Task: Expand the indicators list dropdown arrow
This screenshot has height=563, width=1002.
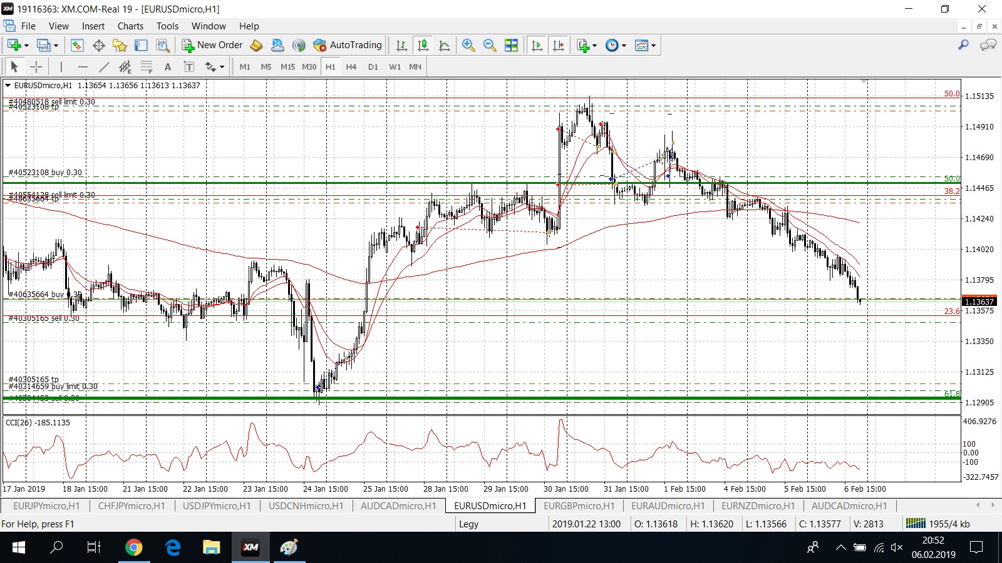Action: point(594,46)
